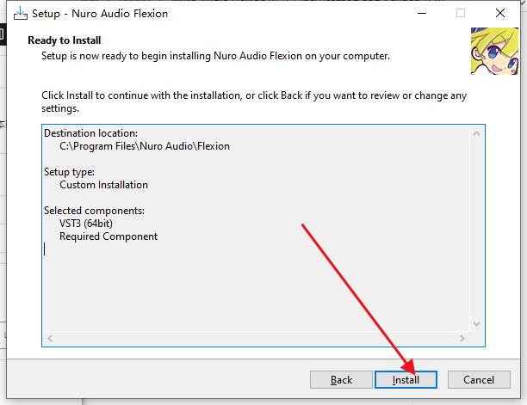The width and height of the screenshot is (527, 405).
Task: Click the summary box's down scroll arrow
Action: click(x=476, y=324)
